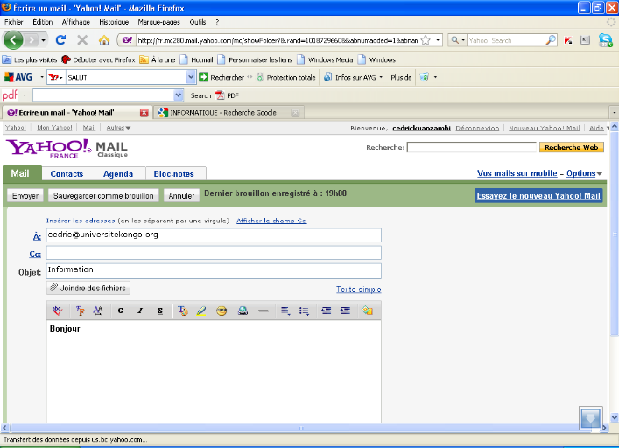Click AVG Rechercher button

coord(222,77)
